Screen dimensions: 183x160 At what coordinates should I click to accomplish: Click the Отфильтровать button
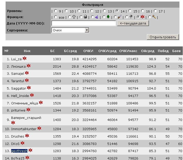click(163, 37)
